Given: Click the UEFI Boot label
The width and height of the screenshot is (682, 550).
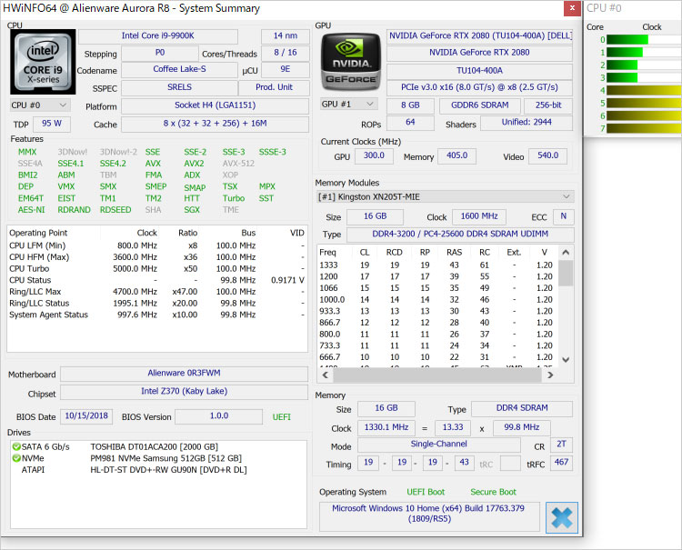Looking at the screenshot, I should [426, 492].
